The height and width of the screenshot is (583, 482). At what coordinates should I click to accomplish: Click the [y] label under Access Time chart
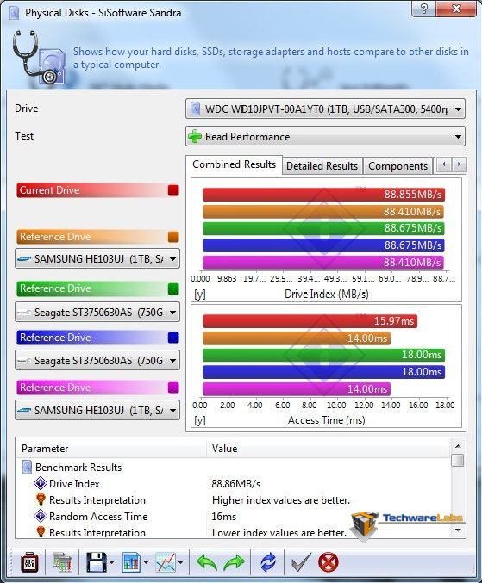[x=200, y=420]
